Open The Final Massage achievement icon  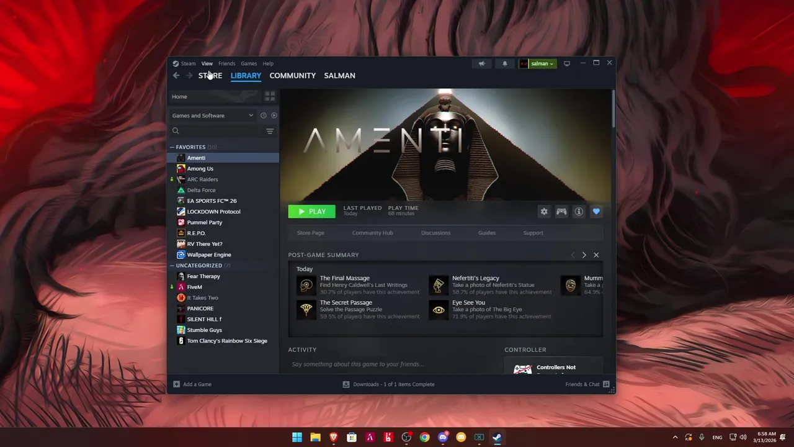tap(306, 285)
